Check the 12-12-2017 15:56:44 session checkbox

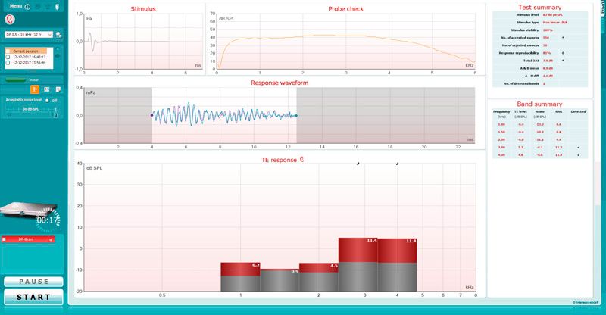point(8,62)
